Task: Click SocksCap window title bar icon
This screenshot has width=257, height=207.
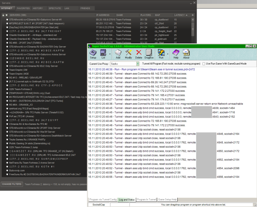Action: point(90,46)
